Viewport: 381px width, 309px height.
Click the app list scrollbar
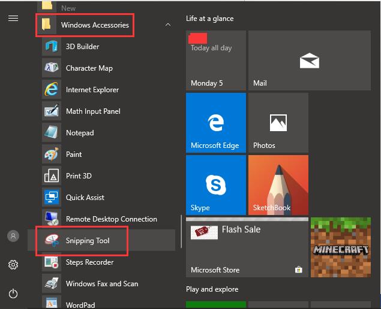click(x=181, y=232)
